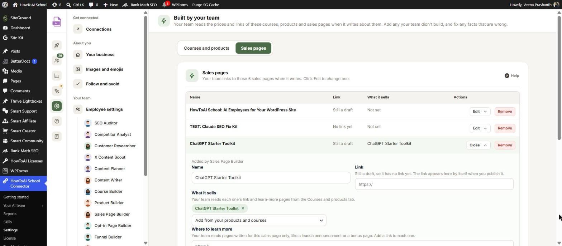Open the Skills submenu link

[x=8, y=222]
